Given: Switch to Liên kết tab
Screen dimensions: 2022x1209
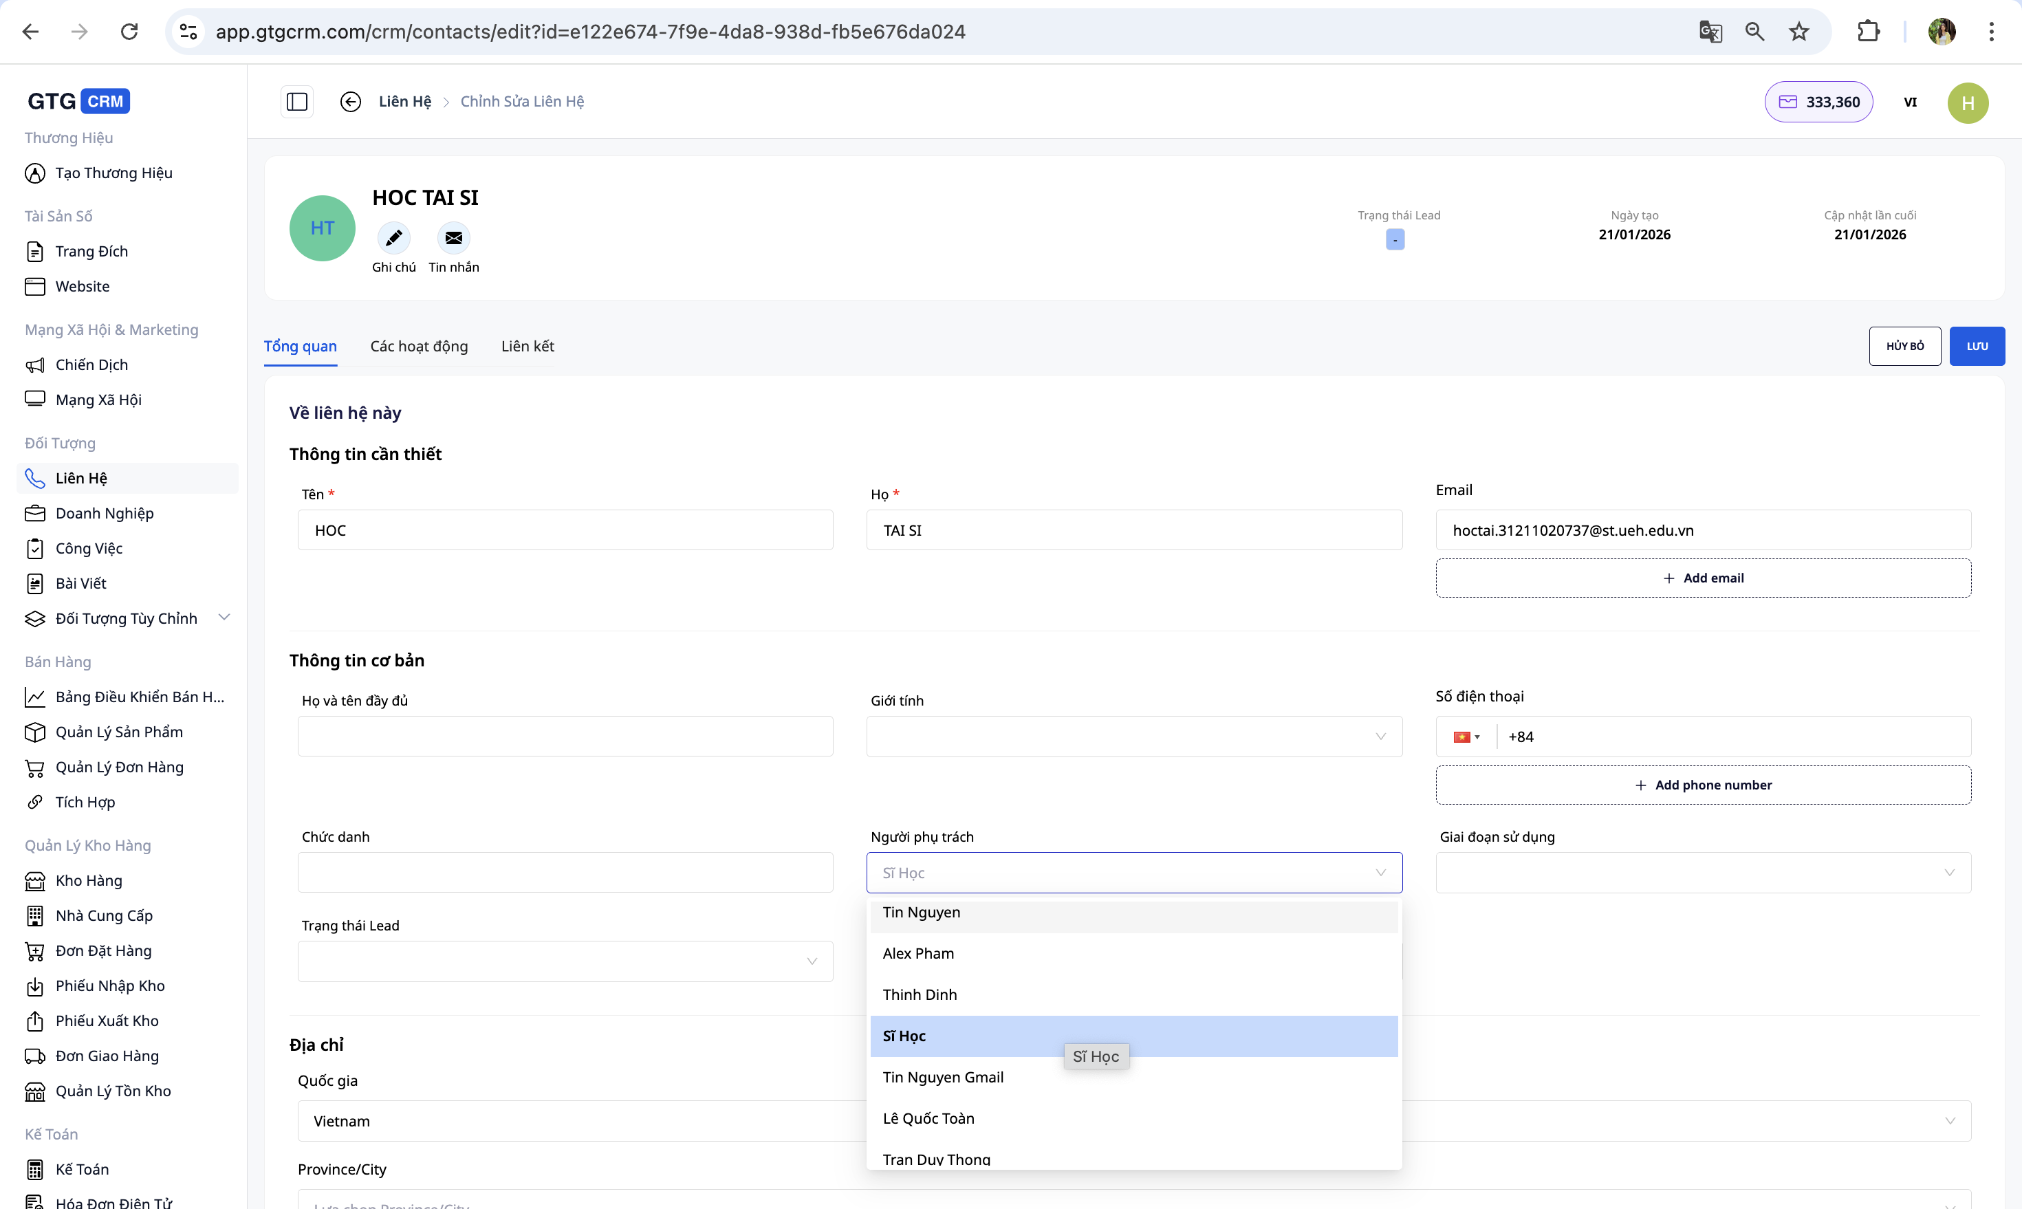Looking at the screenshot, I should [527, 346].
